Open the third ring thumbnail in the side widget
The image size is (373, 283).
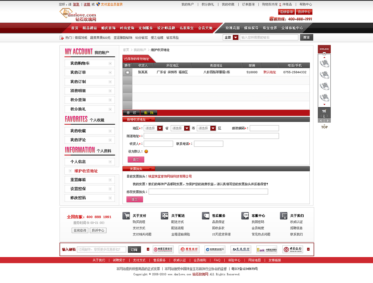point(324,86)
